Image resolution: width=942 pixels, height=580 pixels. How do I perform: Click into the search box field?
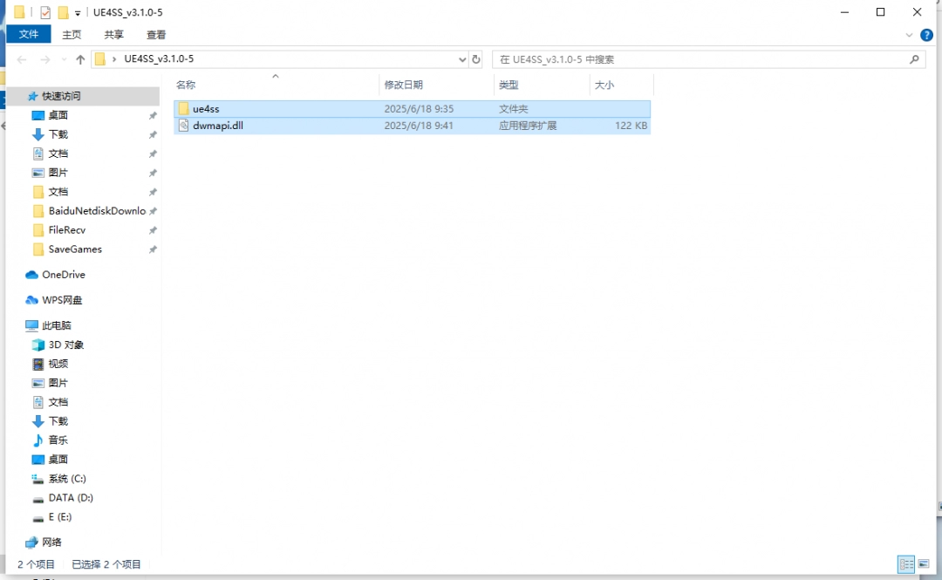coord(698,59)
